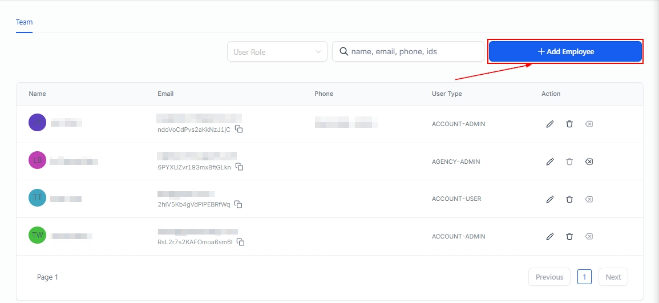Select page number 1

[584, 277]
